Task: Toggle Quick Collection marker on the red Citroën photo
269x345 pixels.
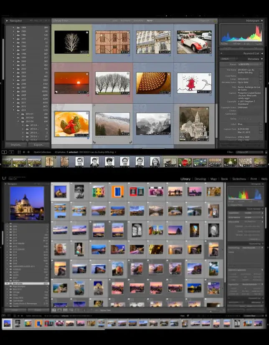Action: click(x=210, y=32)
